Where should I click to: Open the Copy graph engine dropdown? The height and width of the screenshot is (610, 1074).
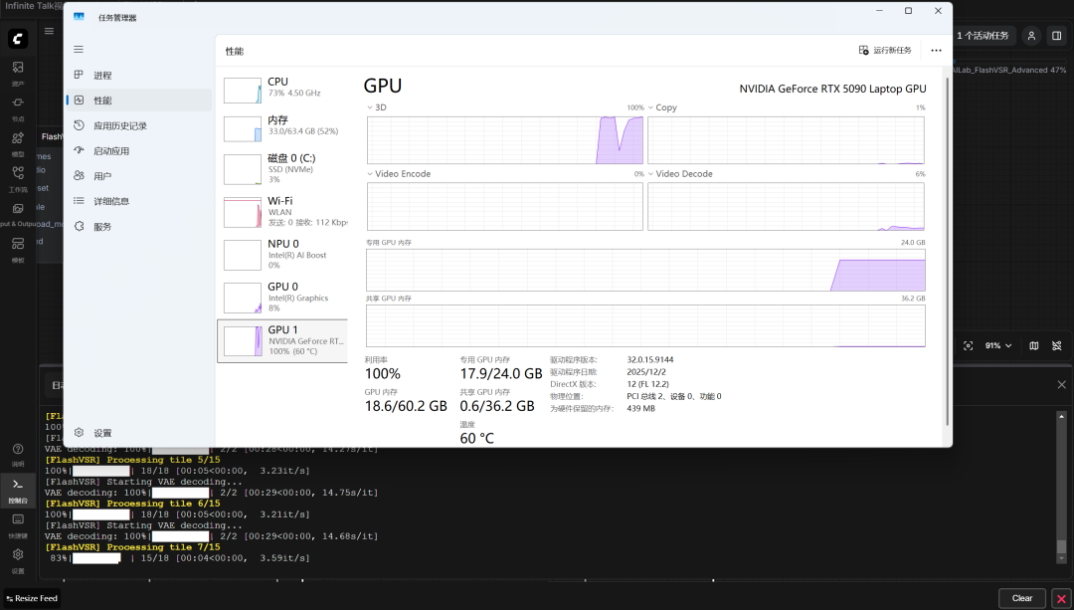tap(662, 107)
